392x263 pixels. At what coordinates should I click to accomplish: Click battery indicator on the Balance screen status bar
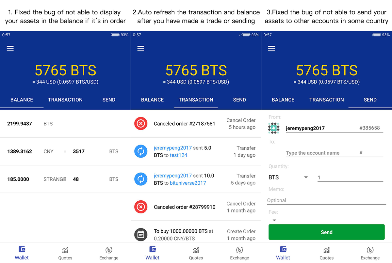tap(115, 35)
